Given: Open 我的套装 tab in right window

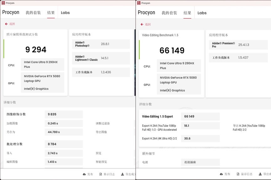Looking at the screenshot, I should (169, 13).
